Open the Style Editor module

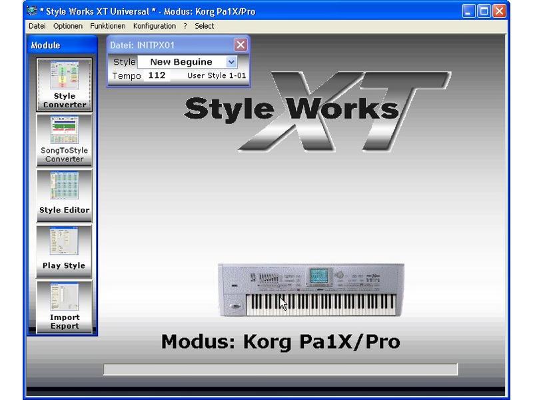tap(65, 195)
